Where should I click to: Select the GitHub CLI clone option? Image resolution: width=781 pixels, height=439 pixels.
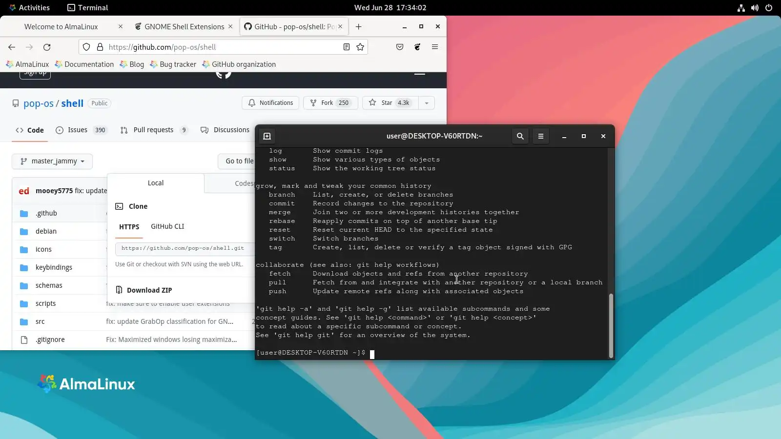pyautogui.click(x=167, y=226)
